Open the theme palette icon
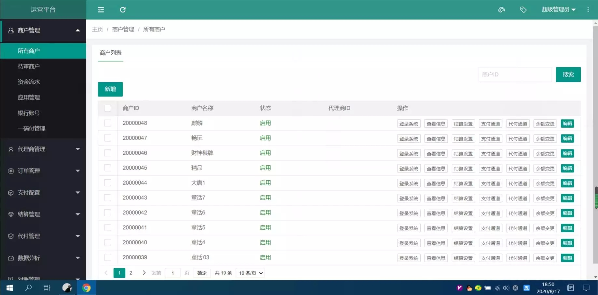This screenshot has width=598, height=295. click(x=501, y=10)
